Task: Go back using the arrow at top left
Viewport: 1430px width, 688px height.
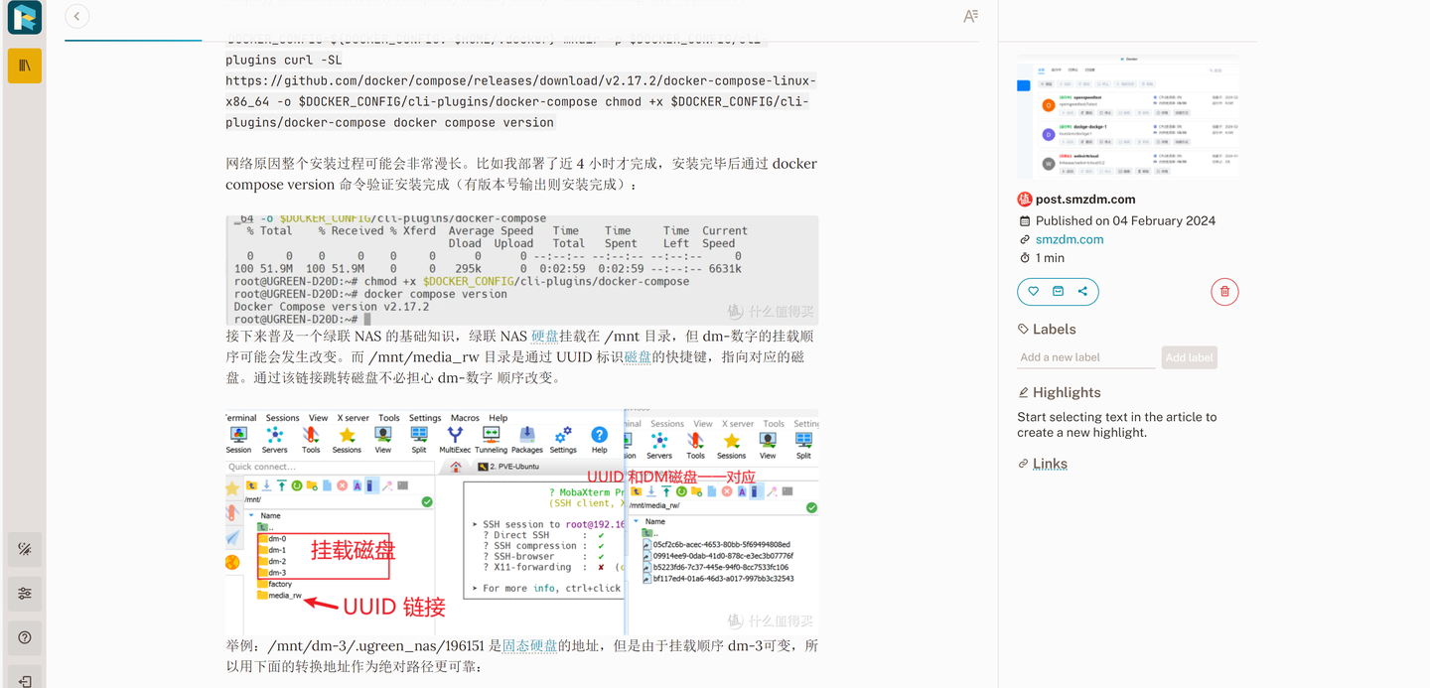Action: coord(76,16)
